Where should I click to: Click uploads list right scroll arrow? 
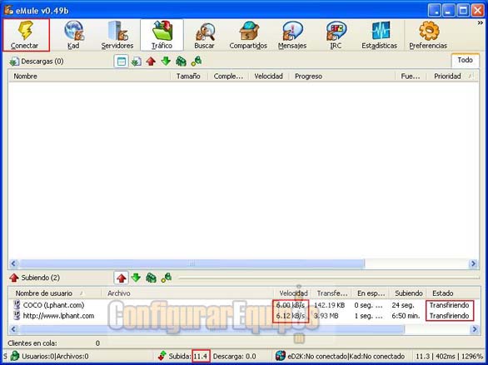(x=475, y=329)
